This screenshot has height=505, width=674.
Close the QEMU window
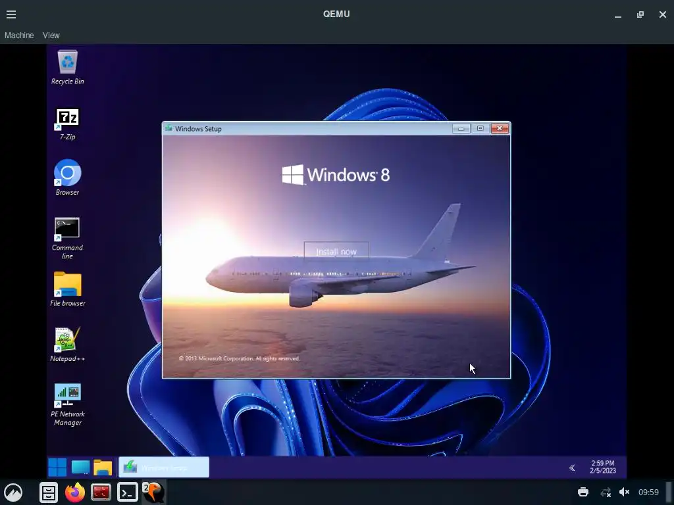coord(663,14)
